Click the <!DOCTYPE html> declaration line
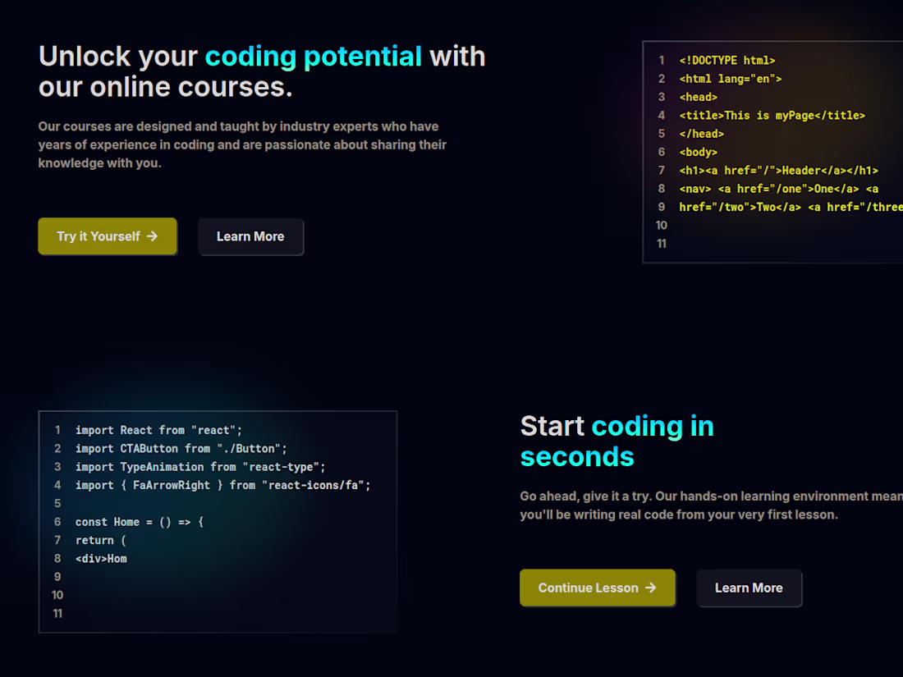Viewport: 903px width, 677px height. point(727,60)
